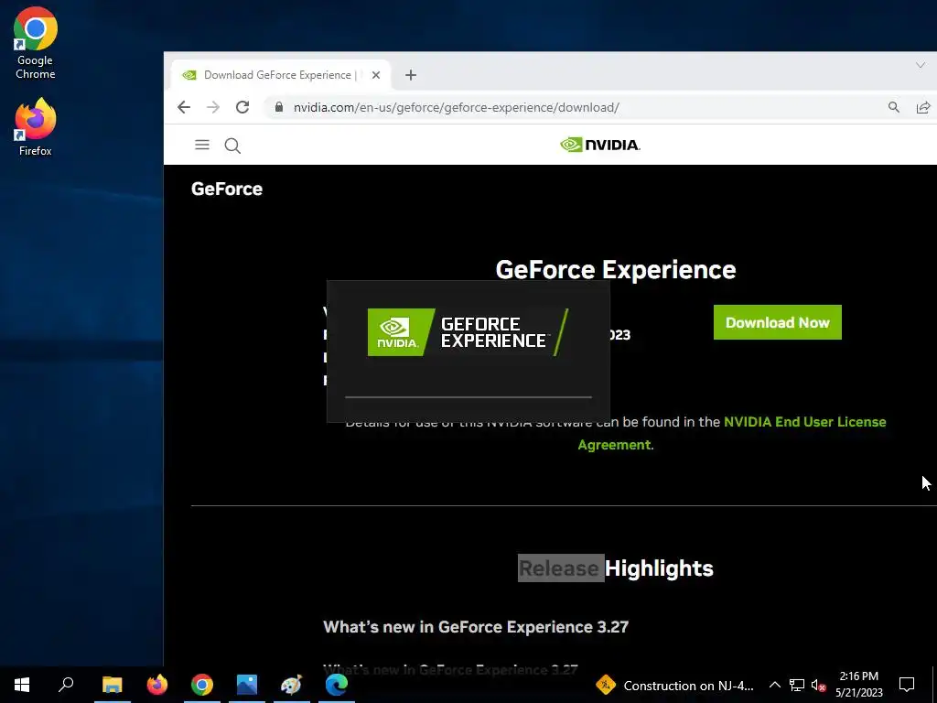Screen dimensions: 937x703
Task: Launch Firefox from the taskbar
Action: [157, 685]
